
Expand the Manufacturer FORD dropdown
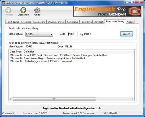point(39,34)
